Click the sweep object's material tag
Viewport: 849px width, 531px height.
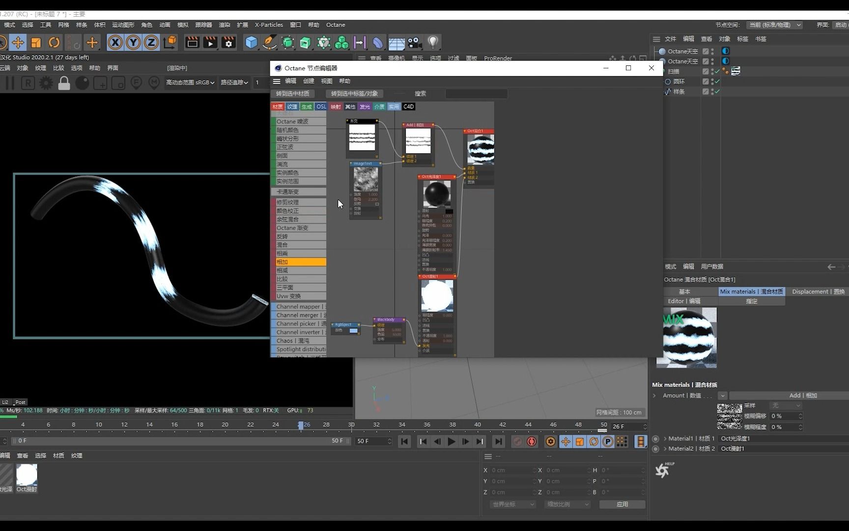[736, 71]
